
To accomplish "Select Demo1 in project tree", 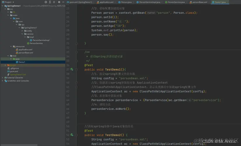I will click(22, 62).
